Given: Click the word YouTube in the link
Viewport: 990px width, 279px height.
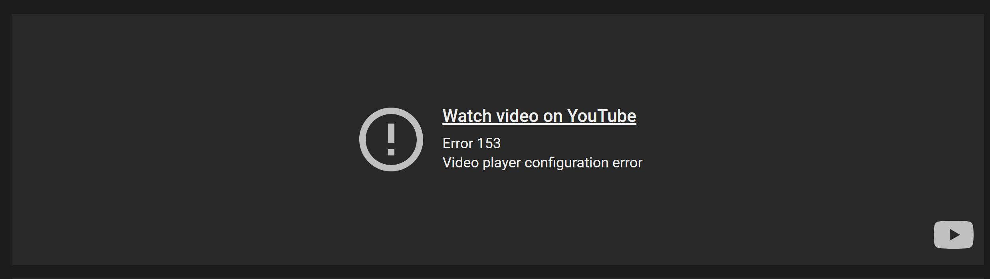Looking at the screenshot, I should (602, 116).
